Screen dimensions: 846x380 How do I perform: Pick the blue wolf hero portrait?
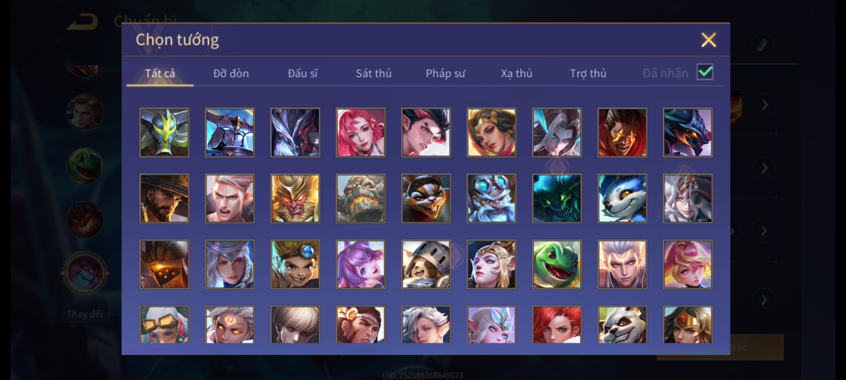622,198
